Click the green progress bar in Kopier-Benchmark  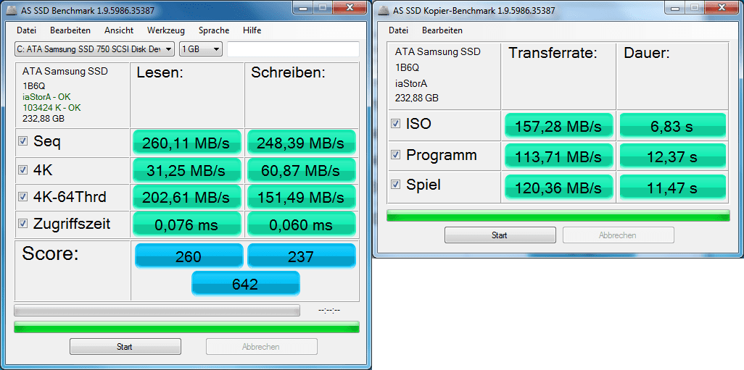558,215
